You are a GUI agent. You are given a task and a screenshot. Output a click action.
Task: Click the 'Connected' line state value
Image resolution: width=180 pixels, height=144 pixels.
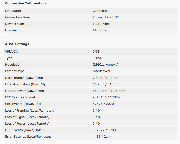(101, 11)
